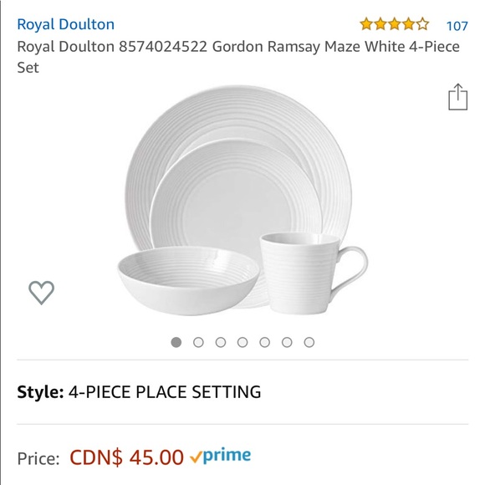
Task: Tap the white mug in the photo
Action: coord(313,273)
